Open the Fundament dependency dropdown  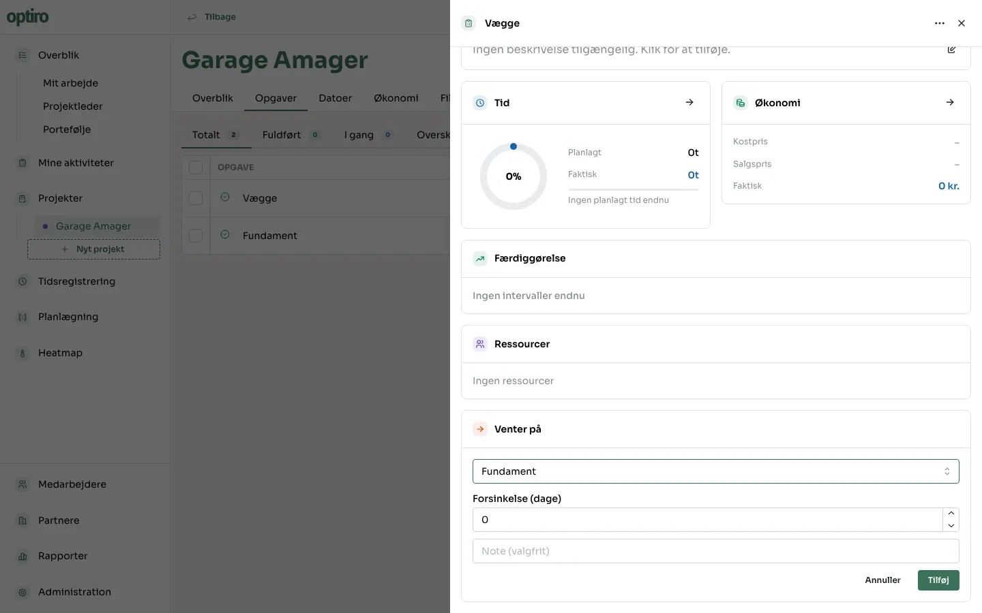tap(715, 471)
